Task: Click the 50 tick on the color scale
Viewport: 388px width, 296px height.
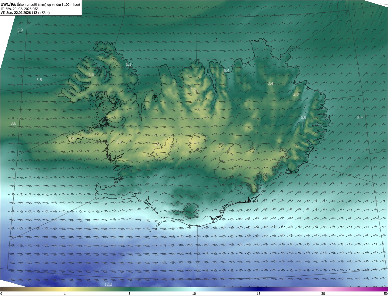Action: tap(386, 294)
